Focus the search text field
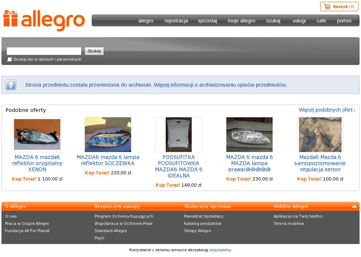 pyautogui.click(x=44, y=51)
